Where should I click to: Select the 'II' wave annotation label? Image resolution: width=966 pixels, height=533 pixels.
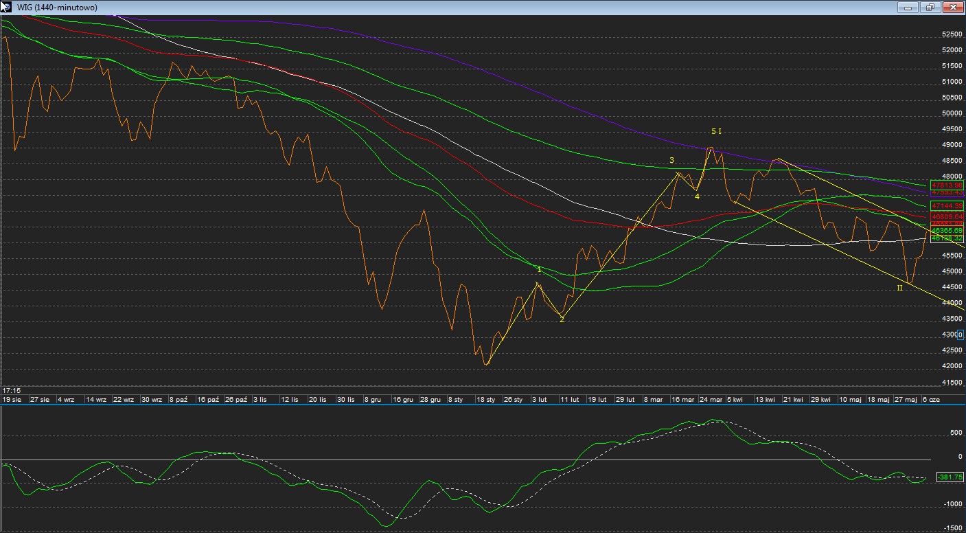tap(899, 287)
